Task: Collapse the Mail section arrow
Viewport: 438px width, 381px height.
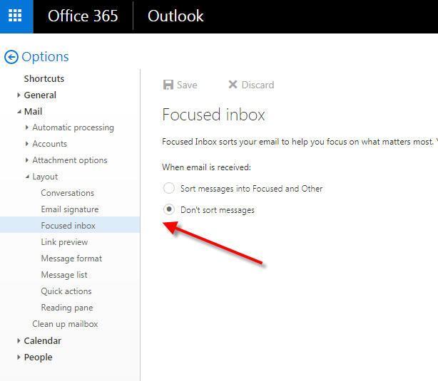Action: (x=19, y=112)
